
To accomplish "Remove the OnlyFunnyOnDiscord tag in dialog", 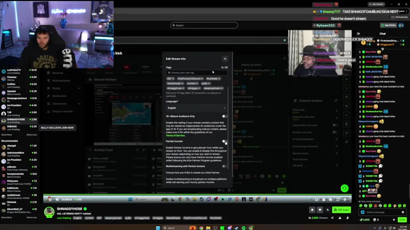I will (x=202, y=79).
